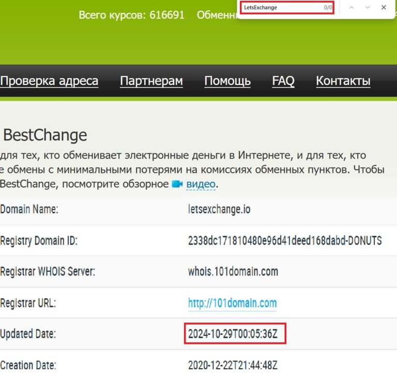Viewport: 397px width, 380px height.
Task: Click the Registry Domain ID value ending in DONUTS
Action: tap(284, 241)
